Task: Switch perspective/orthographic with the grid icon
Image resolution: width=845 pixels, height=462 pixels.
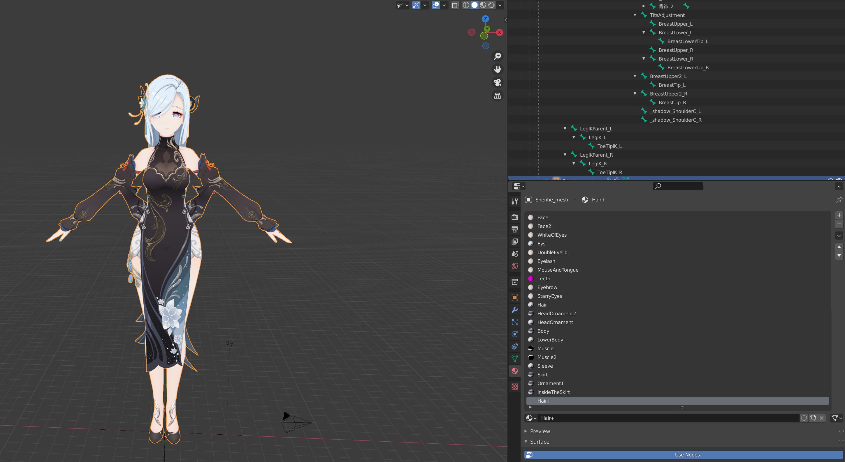Action: coord(498,96)
